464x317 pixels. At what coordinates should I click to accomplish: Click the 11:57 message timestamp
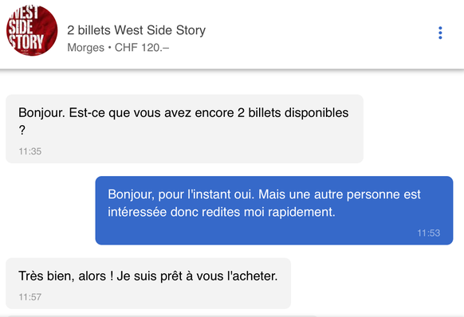coord(30,297)
